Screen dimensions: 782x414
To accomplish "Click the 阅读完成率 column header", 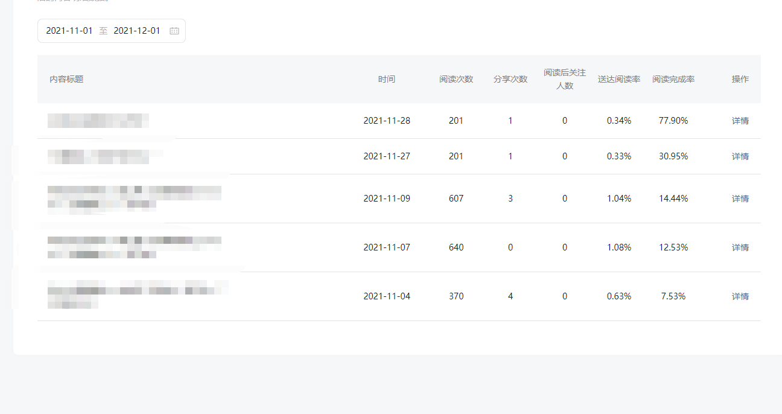I will tap(673, 79).
